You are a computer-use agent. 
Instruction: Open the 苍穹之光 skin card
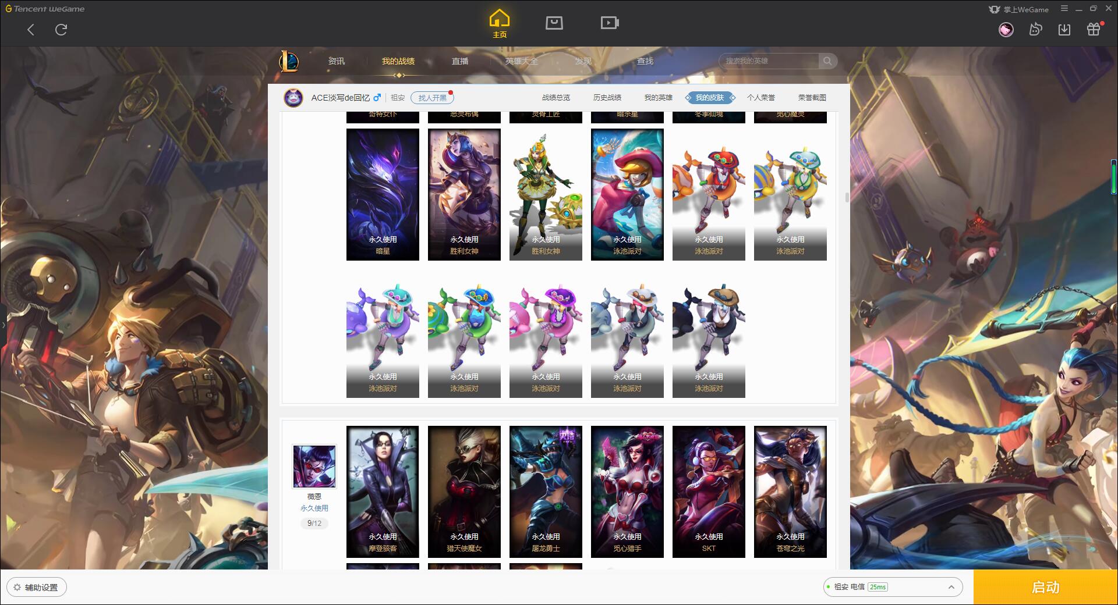point(790,492)
